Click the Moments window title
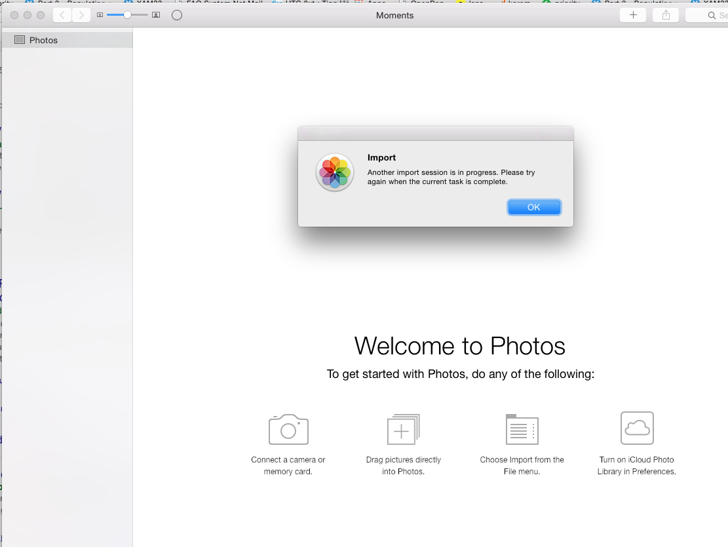Screen dimensions: 728x547 pos(394,15)
